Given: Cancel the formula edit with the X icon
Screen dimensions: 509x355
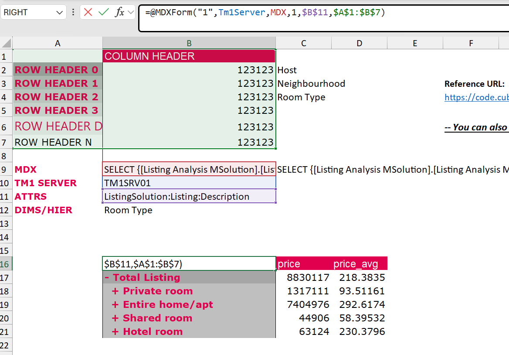Looking at the screenshot, I should [88, 12].
